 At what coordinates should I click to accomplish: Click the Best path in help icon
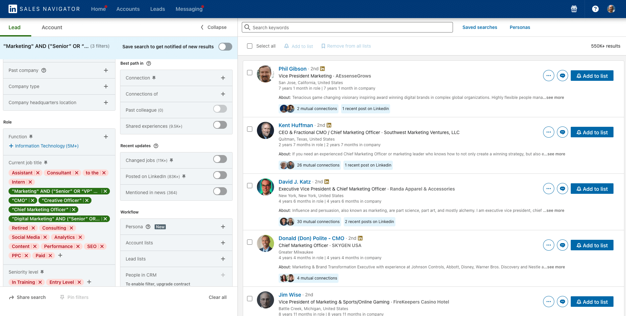tap(149, 63)
